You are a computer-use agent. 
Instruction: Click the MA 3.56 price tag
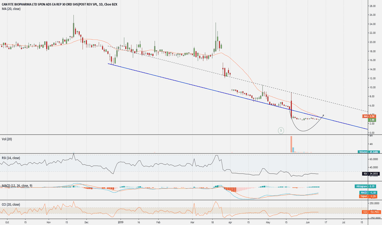[369, 117]
